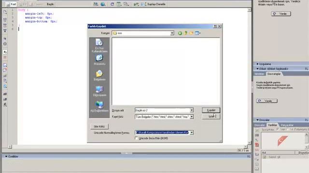Switch to the Parçacıklar tab
The width and height of the screenshot is (309, 173).
click(287, 125)
